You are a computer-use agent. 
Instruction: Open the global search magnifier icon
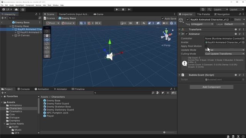pos(209,10)
